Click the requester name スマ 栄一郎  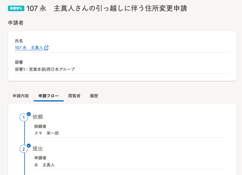tap(46, 133)
